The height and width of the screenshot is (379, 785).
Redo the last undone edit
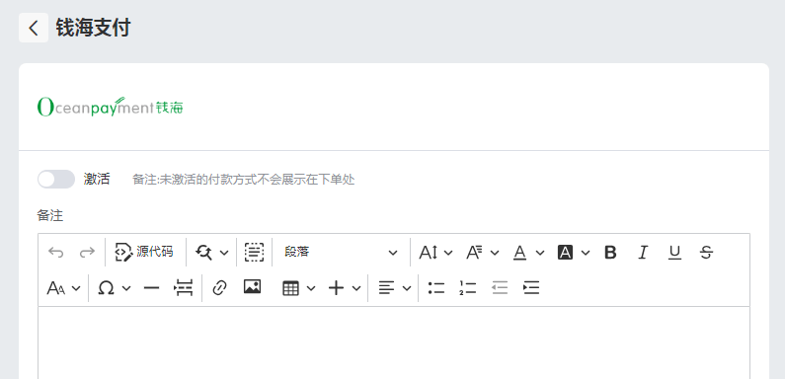pos(87,252)
